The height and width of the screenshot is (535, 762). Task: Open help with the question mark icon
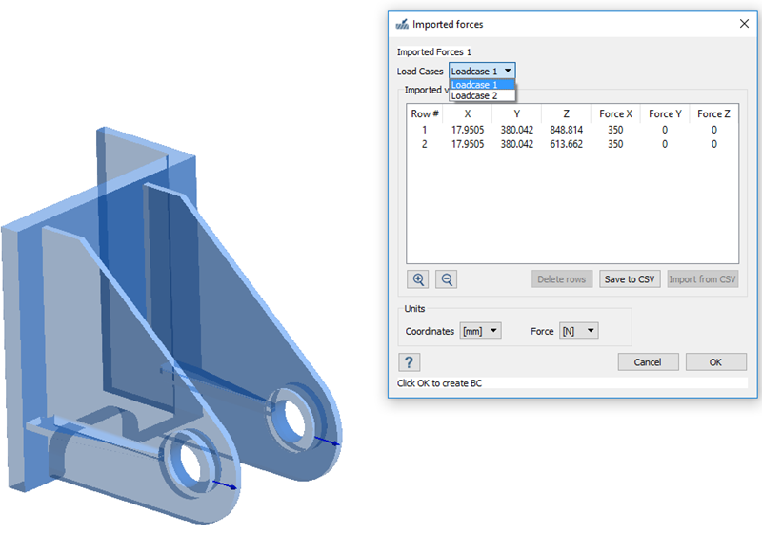(x=409, y=362)
